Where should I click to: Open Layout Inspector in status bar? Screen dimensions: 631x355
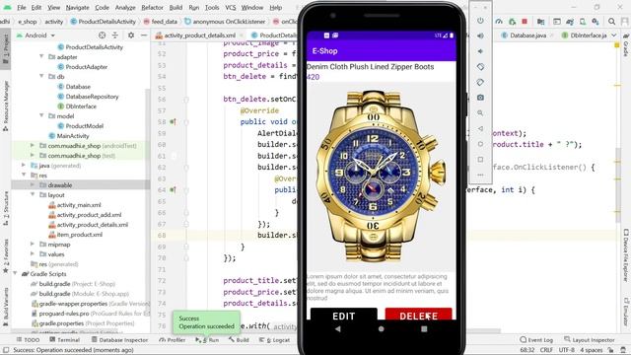tap(590, 340)
